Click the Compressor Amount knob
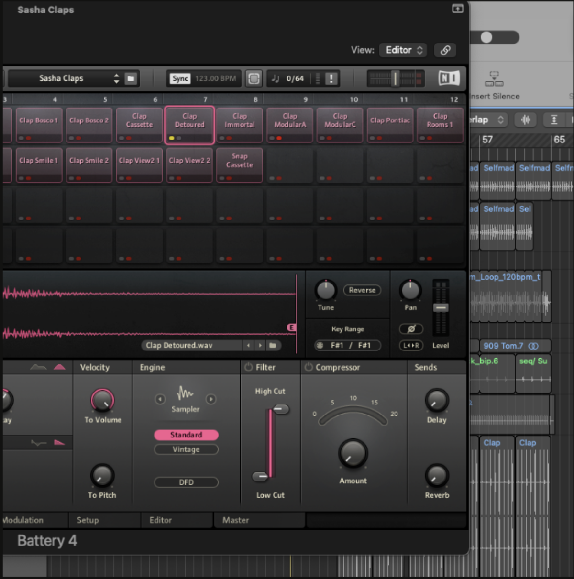This screenshot has width=574, height=579. coord(353,453)
